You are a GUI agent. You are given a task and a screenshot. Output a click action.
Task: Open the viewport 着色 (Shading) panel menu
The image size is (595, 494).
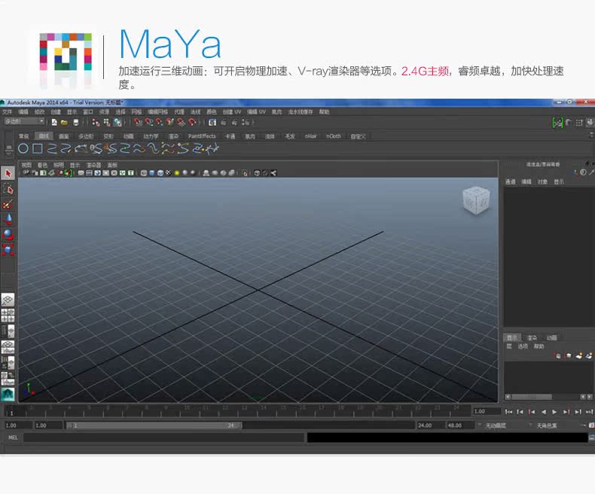click(42, 165)
